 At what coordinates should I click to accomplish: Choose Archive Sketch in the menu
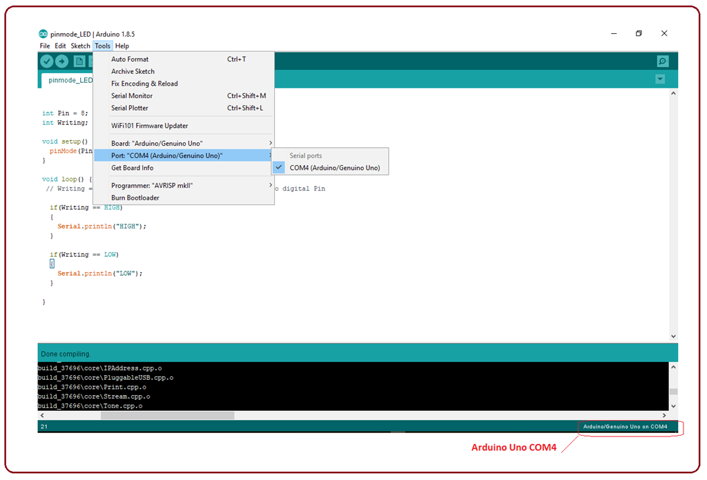click(132, 71)
